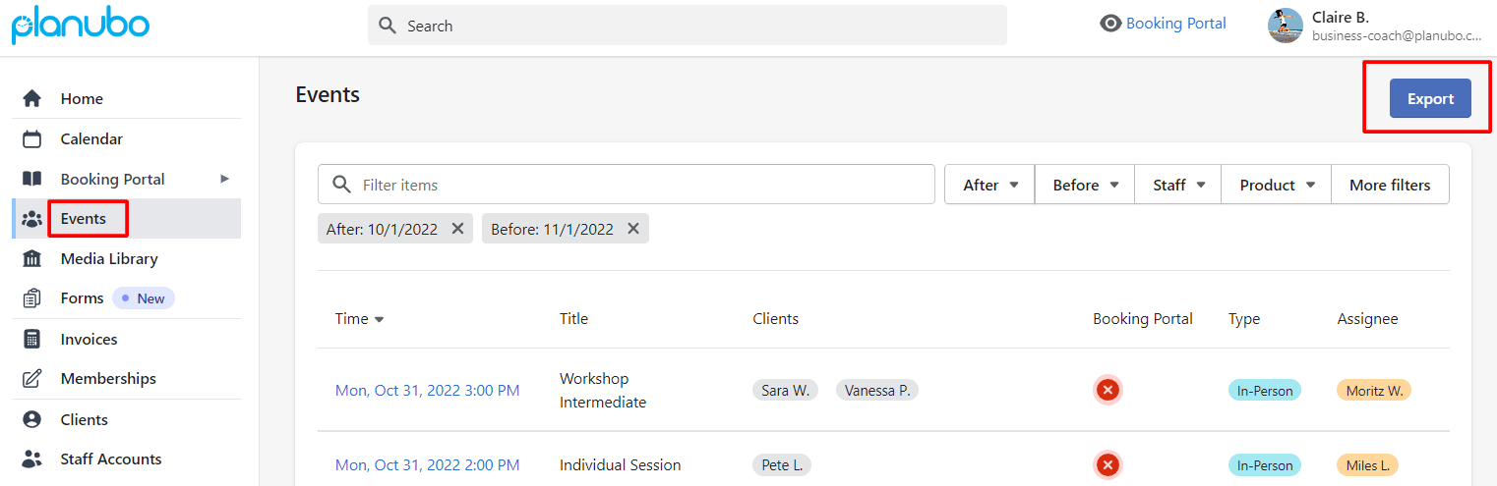
Task: Open the Invoices calculator icon
Action: click(x=32, y=339)
